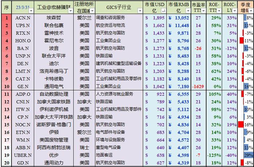Image resolution: width=254 pixels, height=167 pixels.
Task: Open filter dropdown on 市盈率TTM column
Action: pos(203,11)
